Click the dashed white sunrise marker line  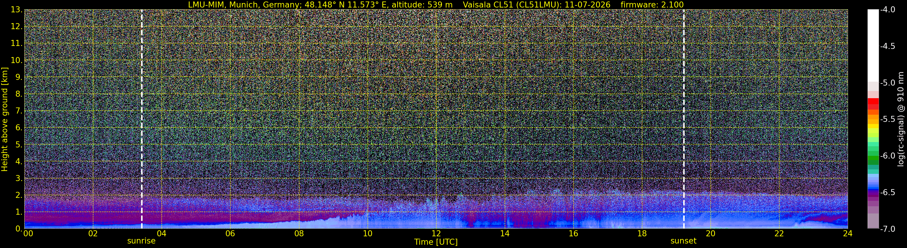[142, 119]
